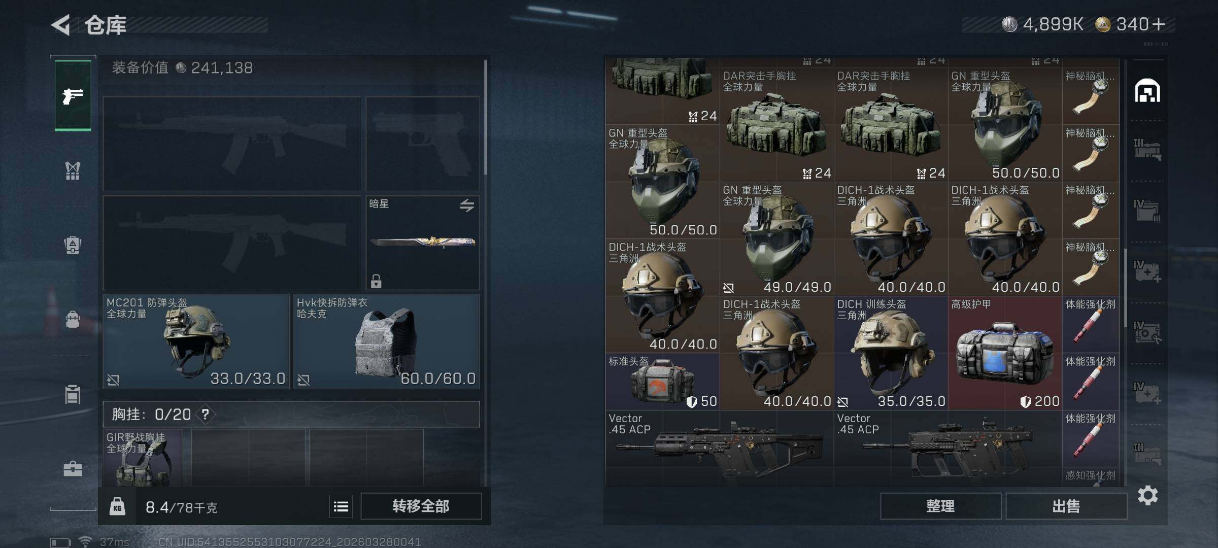Select the main stash home icon
1218x548 pixels.
pos(1147,91)
